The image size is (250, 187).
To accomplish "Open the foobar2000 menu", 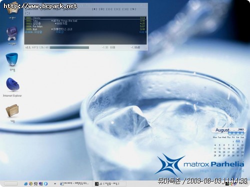I will click(x=31, y=9).
